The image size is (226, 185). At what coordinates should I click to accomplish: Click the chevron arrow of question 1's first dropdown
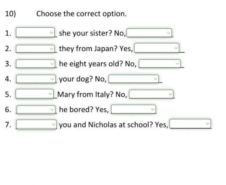[x=51, y=32]
